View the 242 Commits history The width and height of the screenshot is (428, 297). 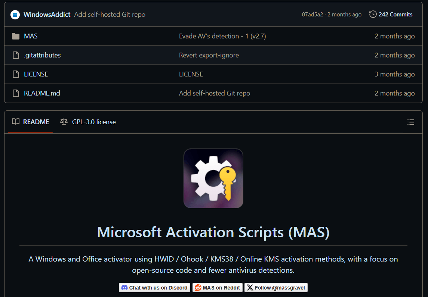tap(395, 15)
